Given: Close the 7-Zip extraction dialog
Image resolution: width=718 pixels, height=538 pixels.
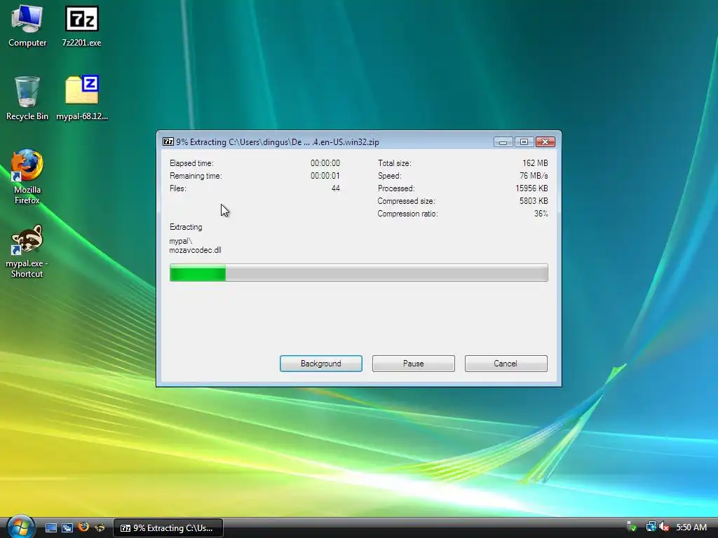Looking at the screenshot, I should [546, 142].
